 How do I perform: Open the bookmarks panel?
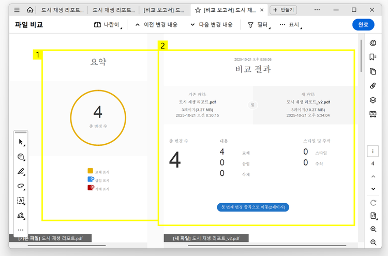click(x=373, y=57)
